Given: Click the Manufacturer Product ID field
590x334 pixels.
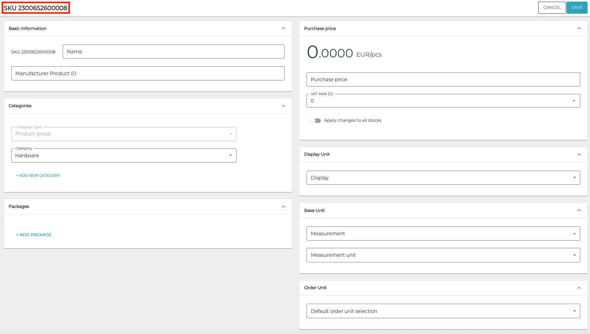Looking at the screenshot, I should (148, 74).
